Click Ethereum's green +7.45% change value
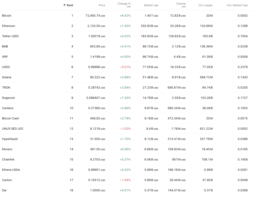This screenshot has height=197, width=254. point(125,25)
